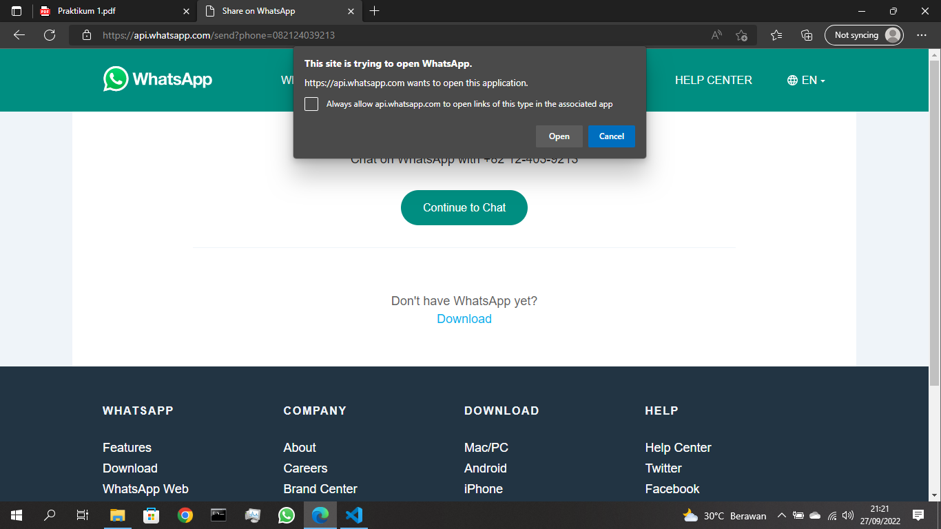Open the Wi-Fi network tray icon
The image size is (941, 529).
pyautogui.click(x=832, y=515)
